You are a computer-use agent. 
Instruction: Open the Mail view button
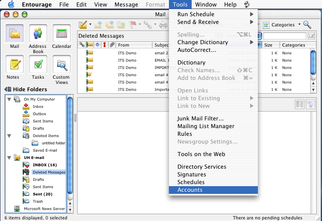pyautogui.click(x=14, y=33)
